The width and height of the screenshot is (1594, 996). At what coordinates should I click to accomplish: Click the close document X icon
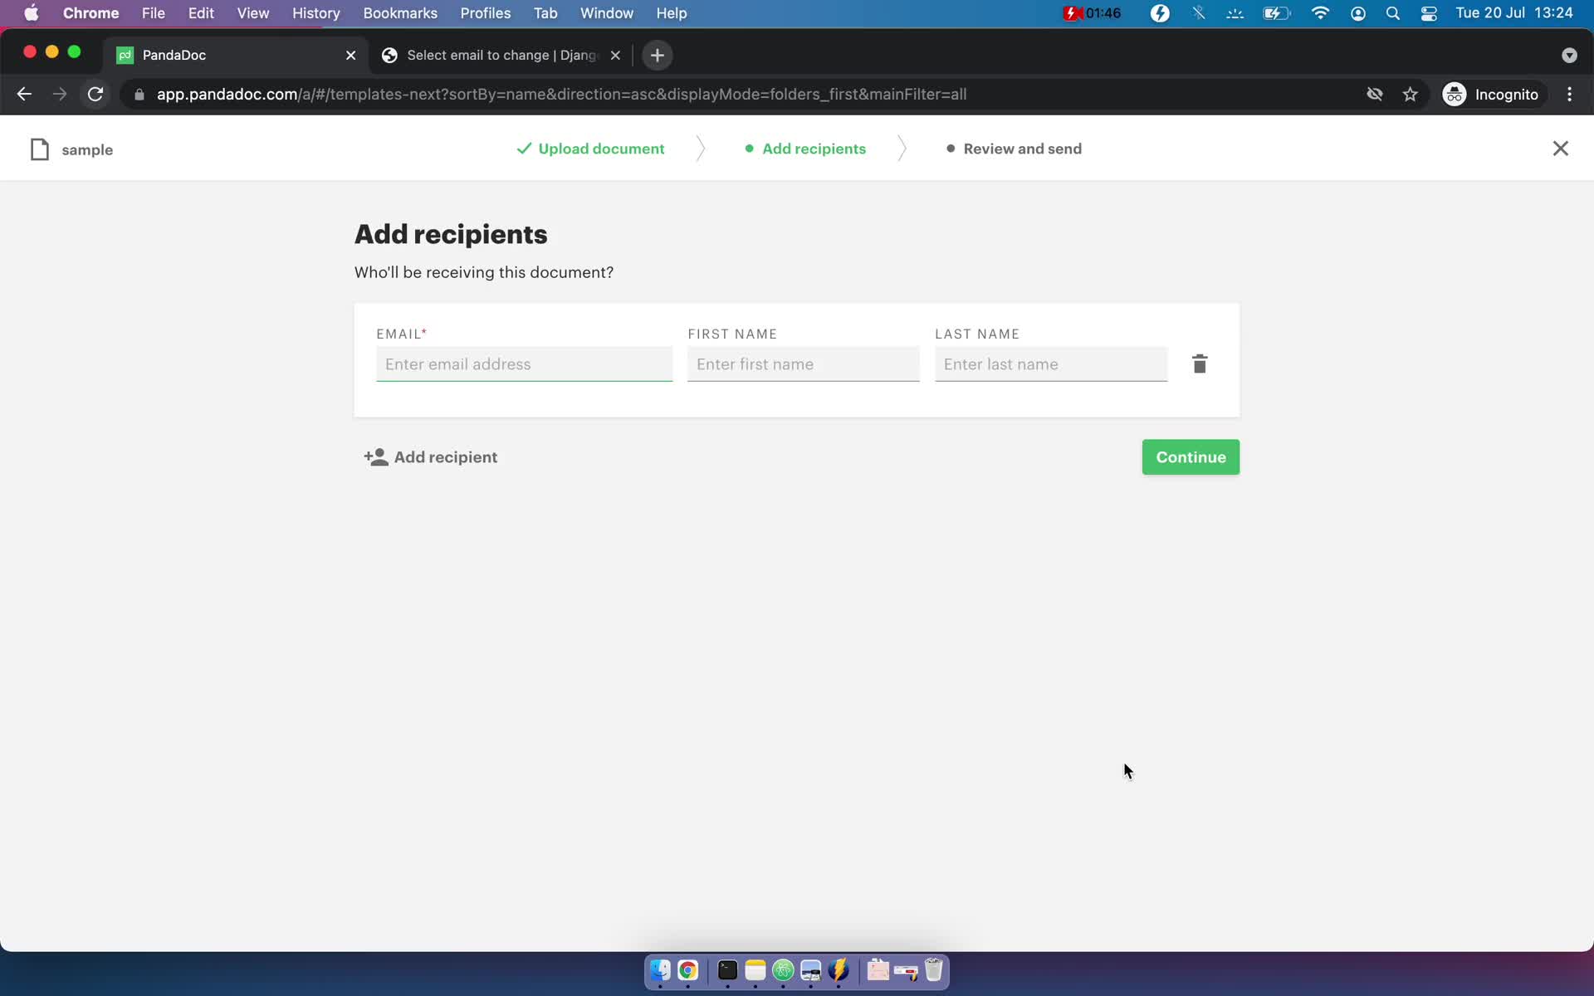1560,148
